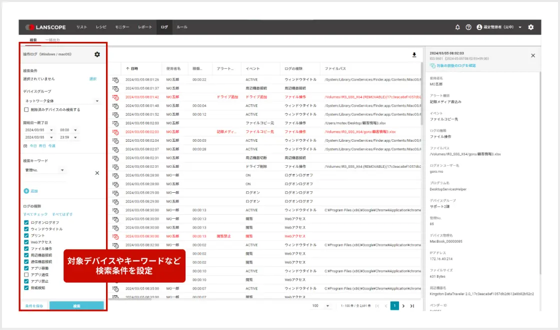Viewport: 560px width, 330px height.
Task: Open history icon for the 08:01:26 row
Action: [115, 80]
